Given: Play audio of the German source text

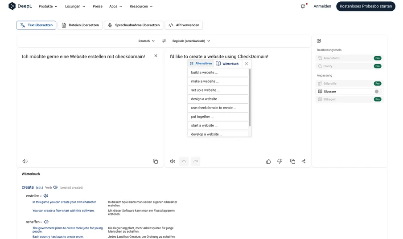Looking at the screenshot, I should 25,161.
